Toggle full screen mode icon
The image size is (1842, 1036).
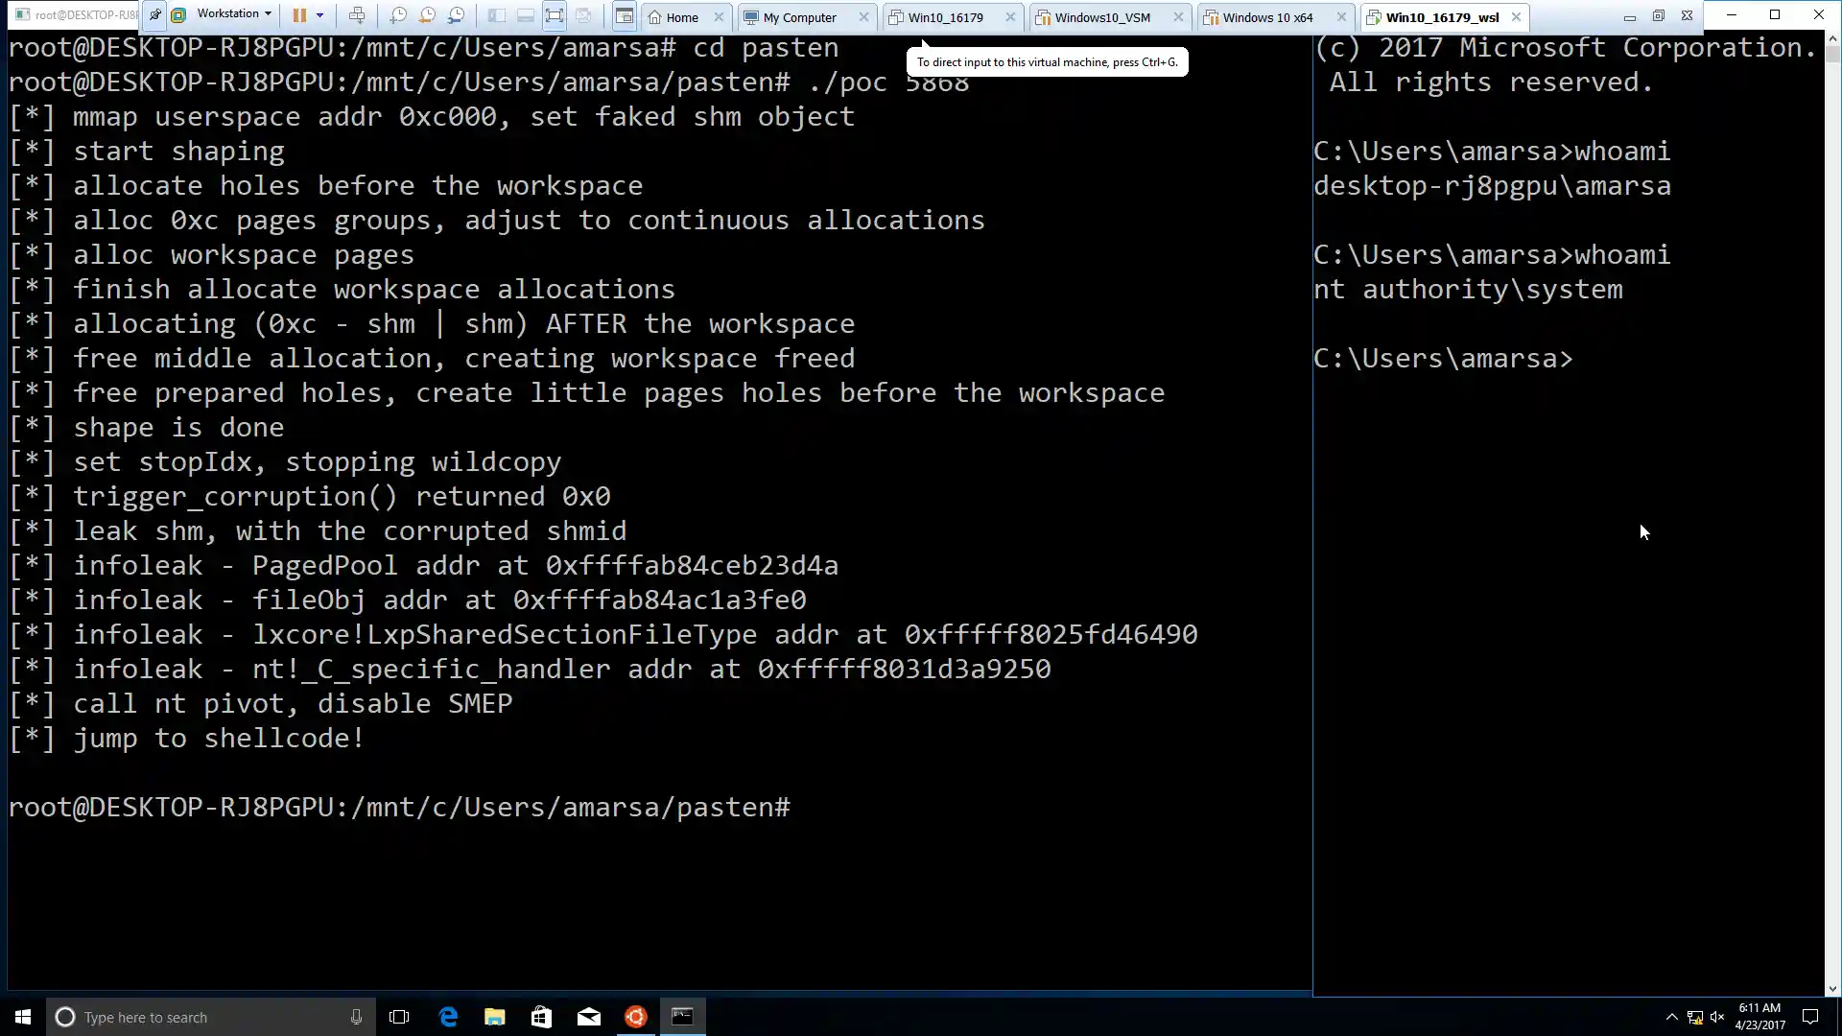tap(555, 15)
